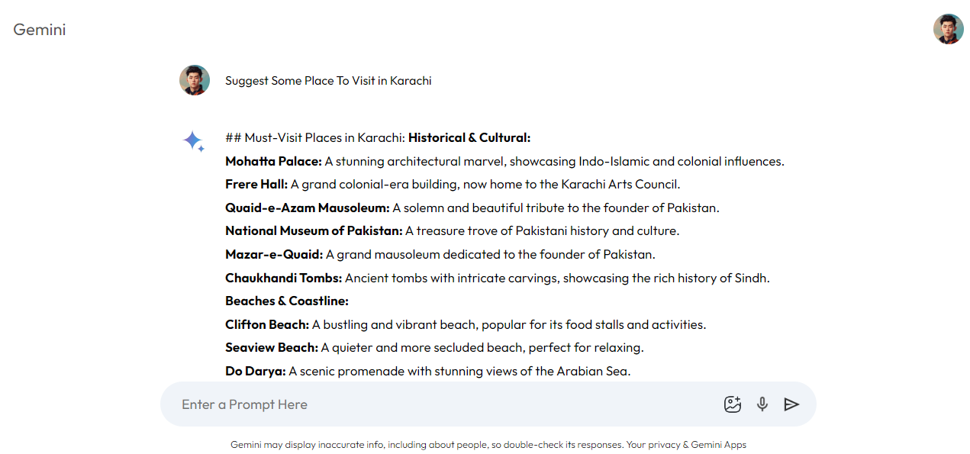Screen dimensions: 970x454
Task: Open the image upload icon
Action: (x=732, y=404)
